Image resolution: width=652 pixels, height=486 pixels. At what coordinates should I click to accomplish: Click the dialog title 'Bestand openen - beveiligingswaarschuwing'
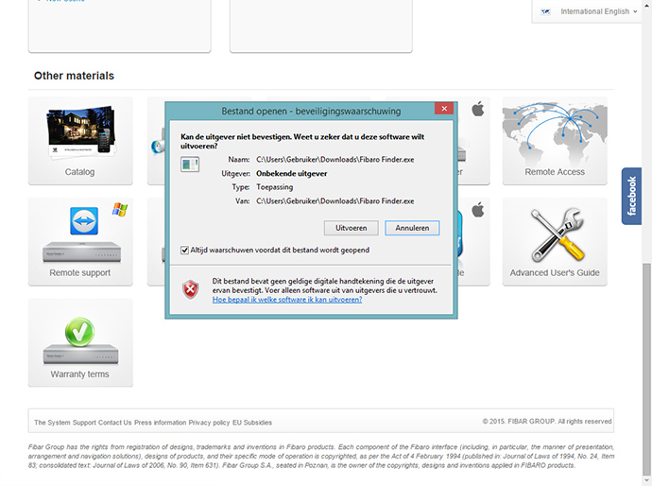pyautogui.click(x=311, y=111)
